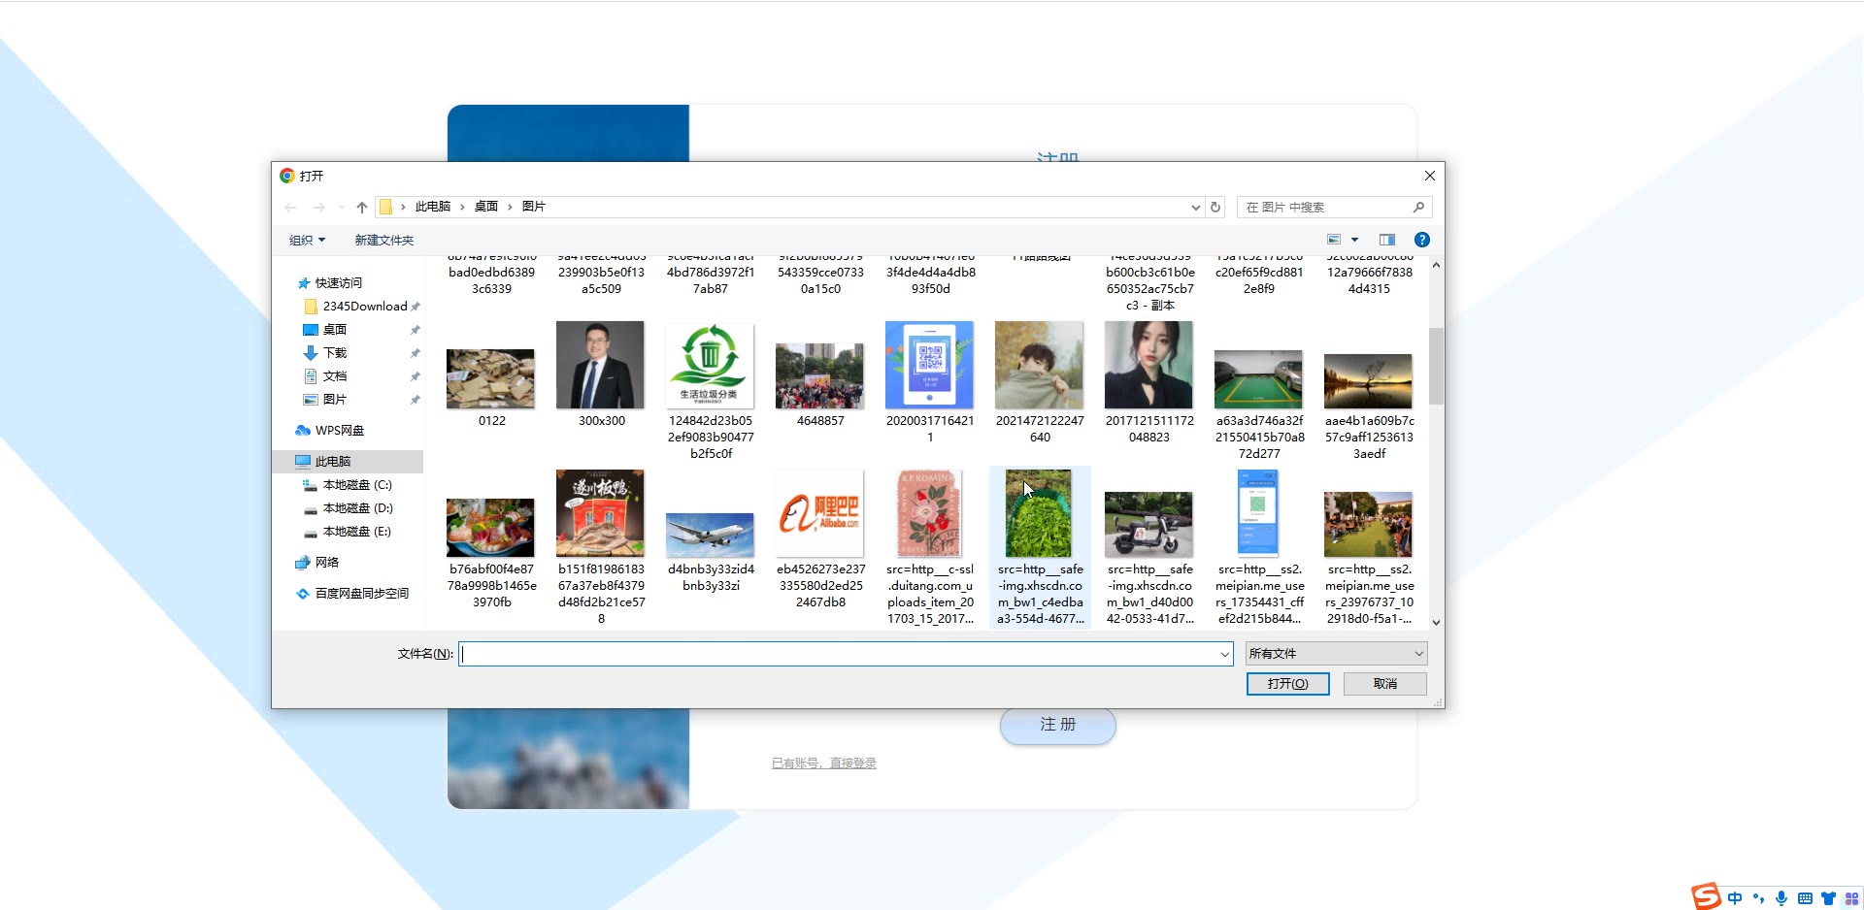Toggle the 中 Chinese input mode indicator
Viewport: 1864px width, 910px height.
click(1735, 898)
